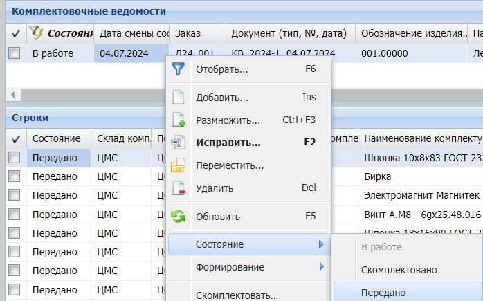Tick the checkbox for the В работе row
The height and width of the screenshot is (301, 483).
click(14, 53)
